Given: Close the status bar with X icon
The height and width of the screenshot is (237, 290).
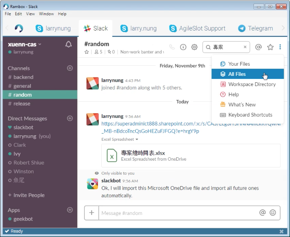Looking at the screenshot, I should coord(282,231).
